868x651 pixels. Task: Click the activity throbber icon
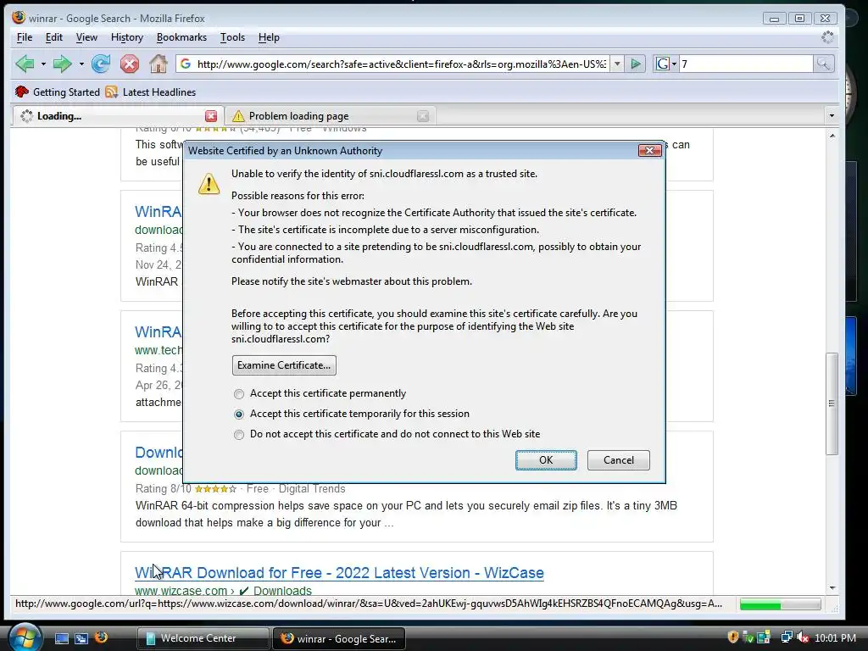click(827, 37)
